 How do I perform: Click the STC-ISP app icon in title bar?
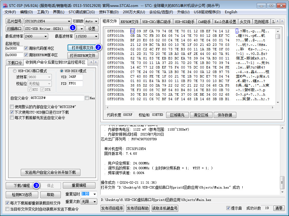click(5, 5)
